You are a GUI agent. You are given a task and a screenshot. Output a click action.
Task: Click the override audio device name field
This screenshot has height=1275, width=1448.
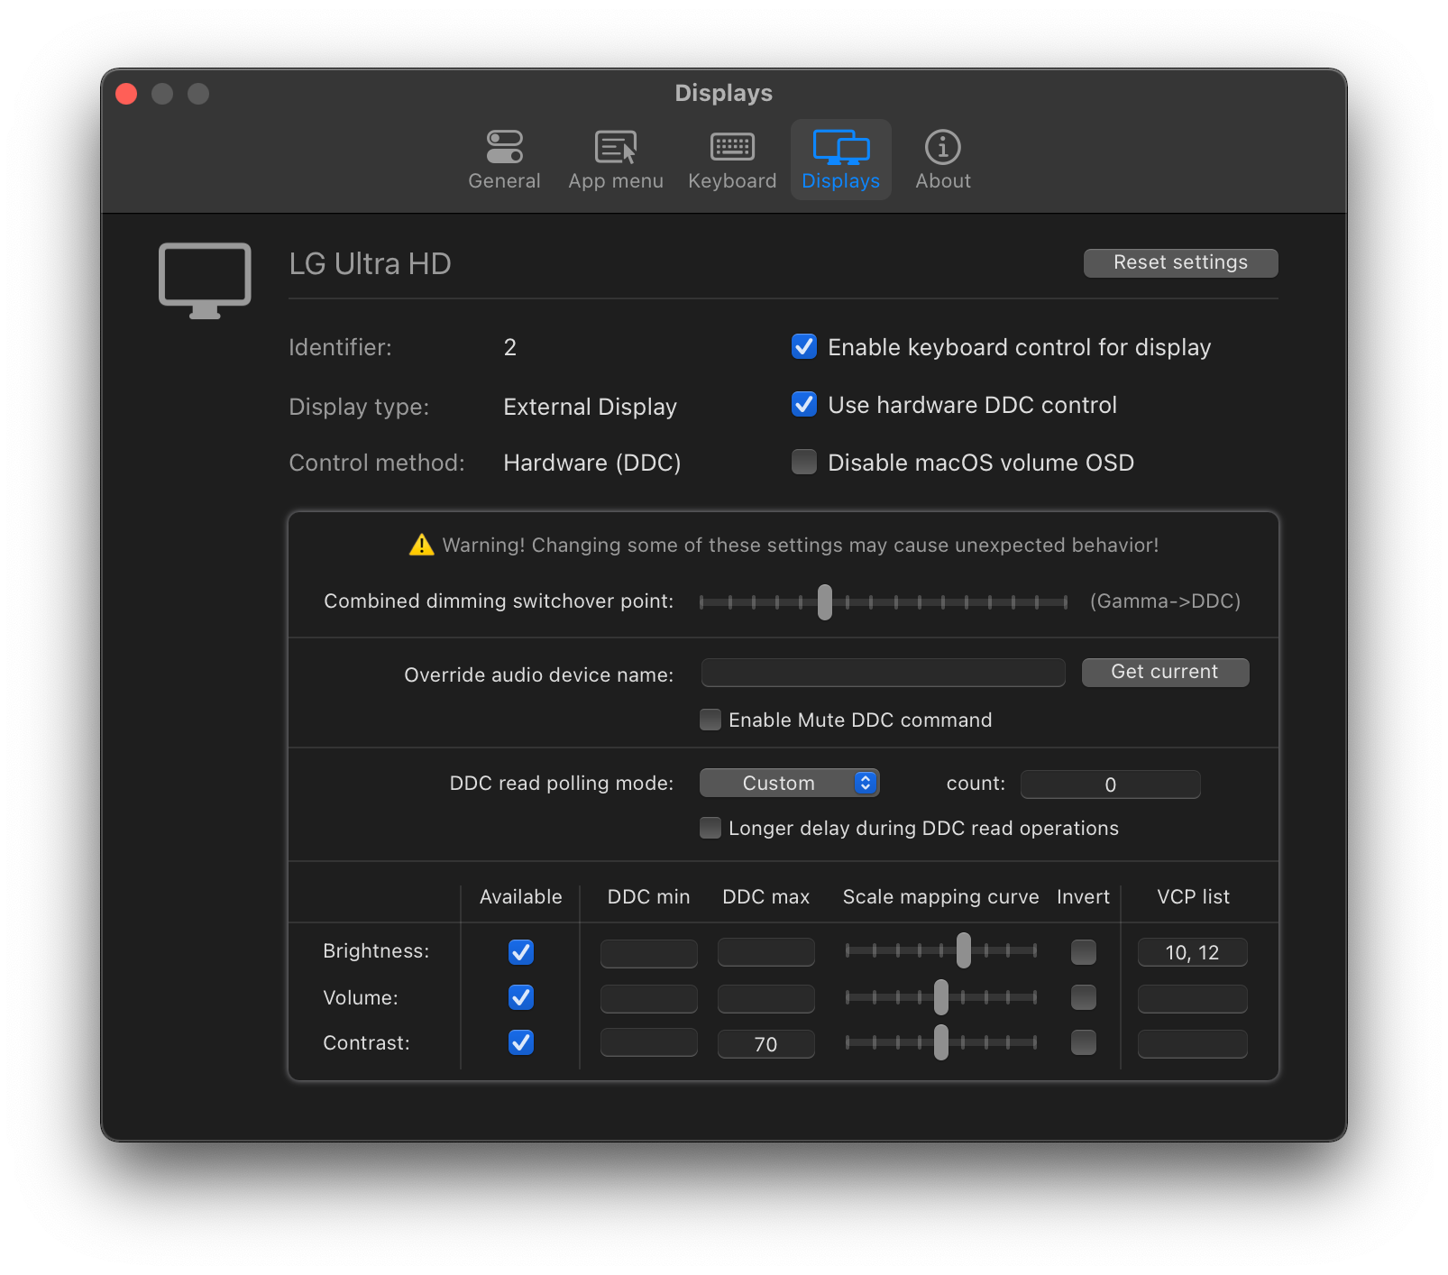(x=882, y=673)
